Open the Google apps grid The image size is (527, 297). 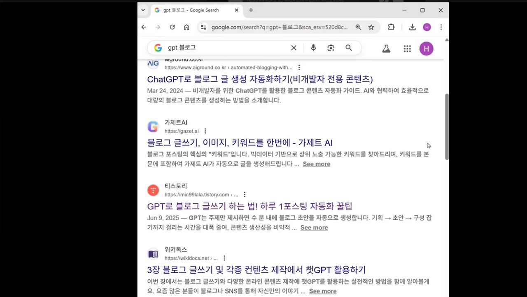pos(407,48)
